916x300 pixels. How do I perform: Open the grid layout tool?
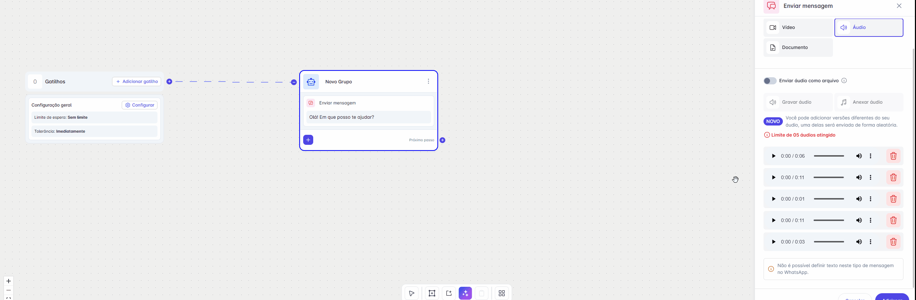coord(502,293)
